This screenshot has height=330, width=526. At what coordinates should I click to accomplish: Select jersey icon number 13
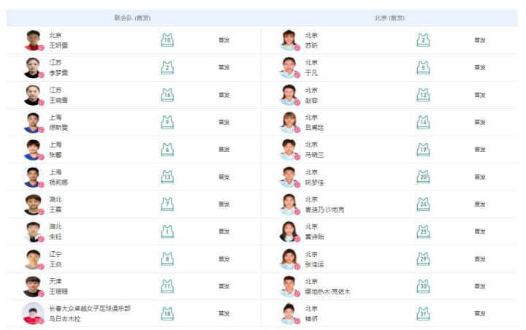click(x=167, y=177)
